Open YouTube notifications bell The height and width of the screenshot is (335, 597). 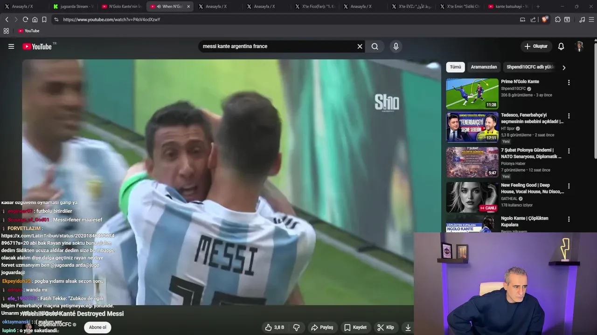click(561, 47)
